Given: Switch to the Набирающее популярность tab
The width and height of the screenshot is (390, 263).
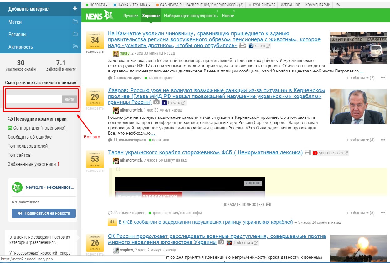Looking at the screenshot, I should 191,16.
